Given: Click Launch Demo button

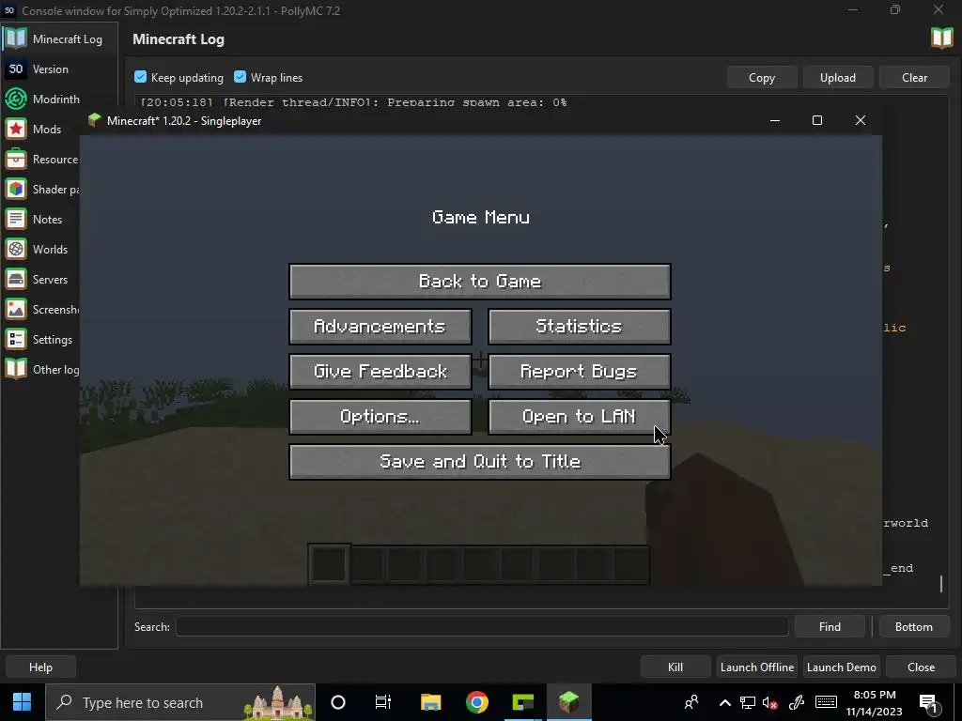Looking at the screenshot, I should (841, 667).
